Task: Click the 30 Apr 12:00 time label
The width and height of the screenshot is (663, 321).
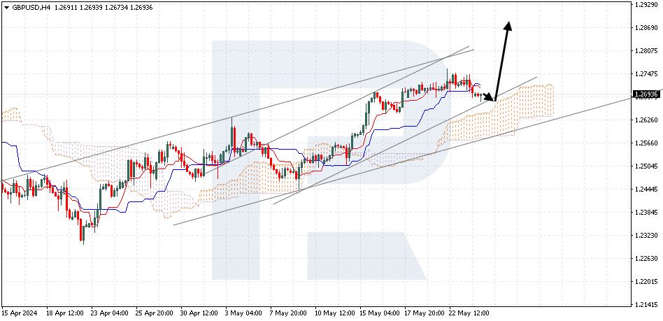Action: coord(199,313)
